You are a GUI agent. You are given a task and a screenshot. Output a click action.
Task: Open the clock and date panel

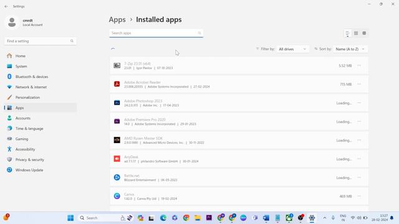pyautogui.click(x=380, y=218)
